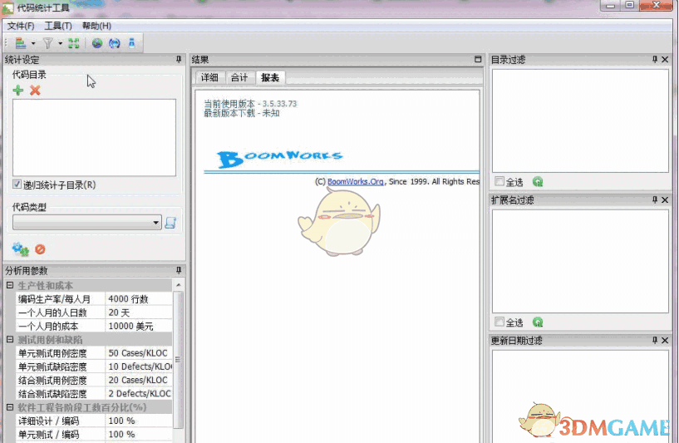Maximize the 结果 panel with its square icon

[x=478, y=59]
